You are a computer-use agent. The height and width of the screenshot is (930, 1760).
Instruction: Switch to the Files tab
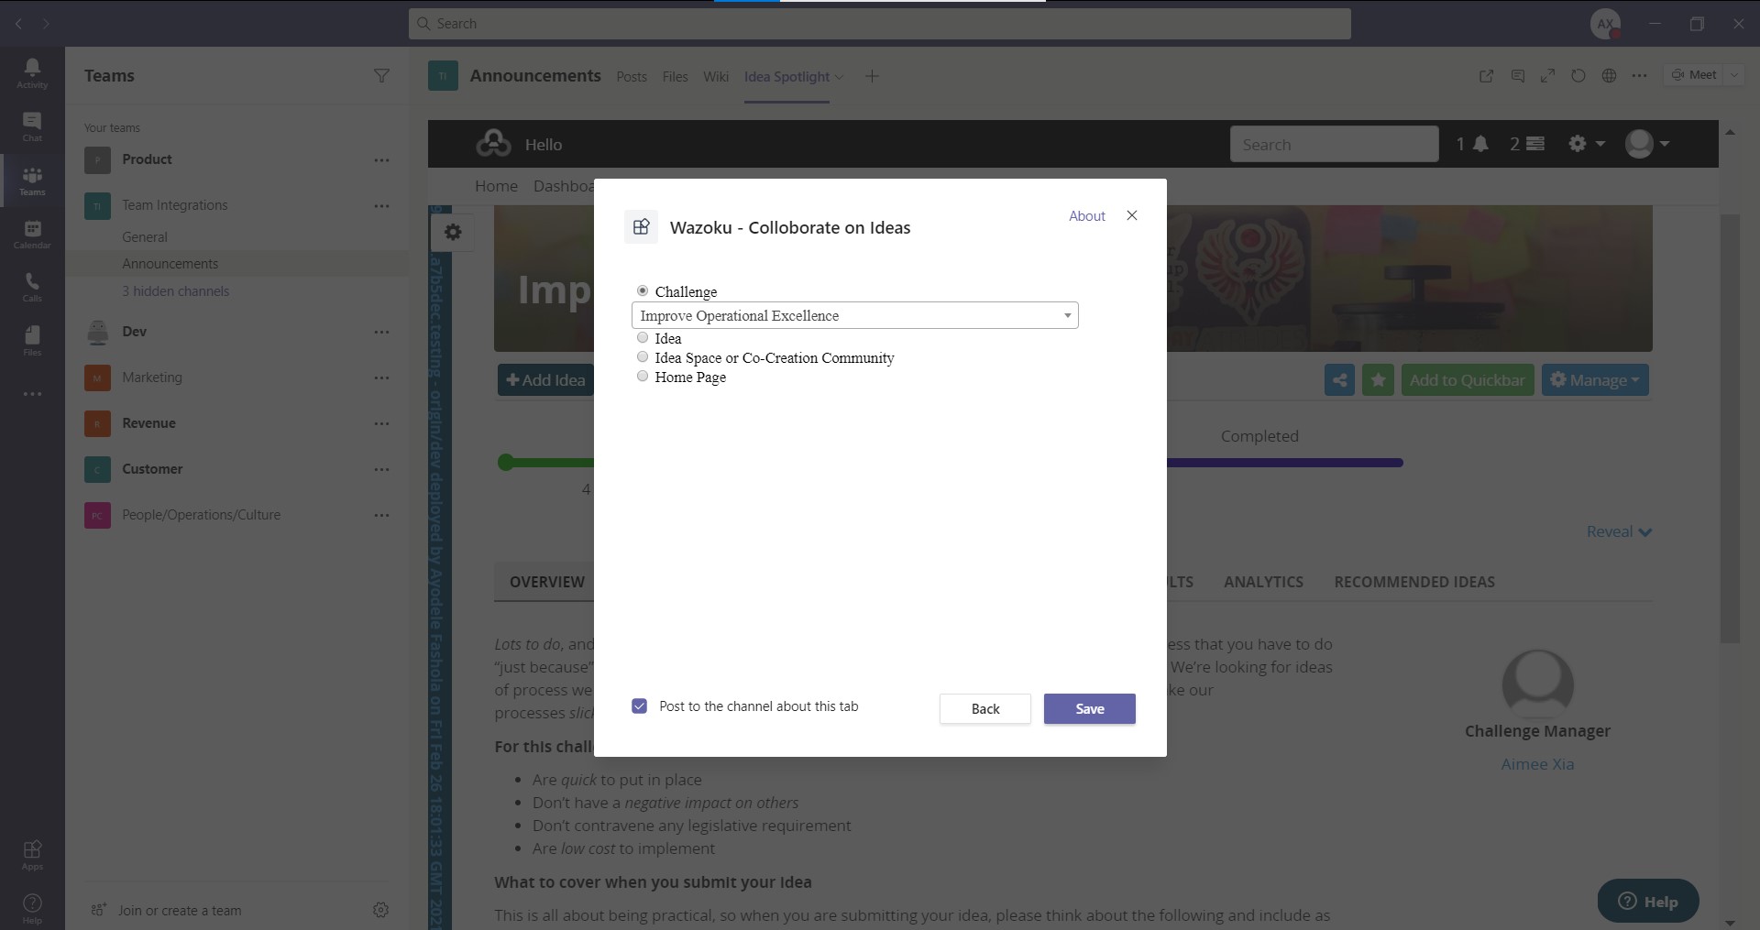pyautogui.click(x=676, y=77)
